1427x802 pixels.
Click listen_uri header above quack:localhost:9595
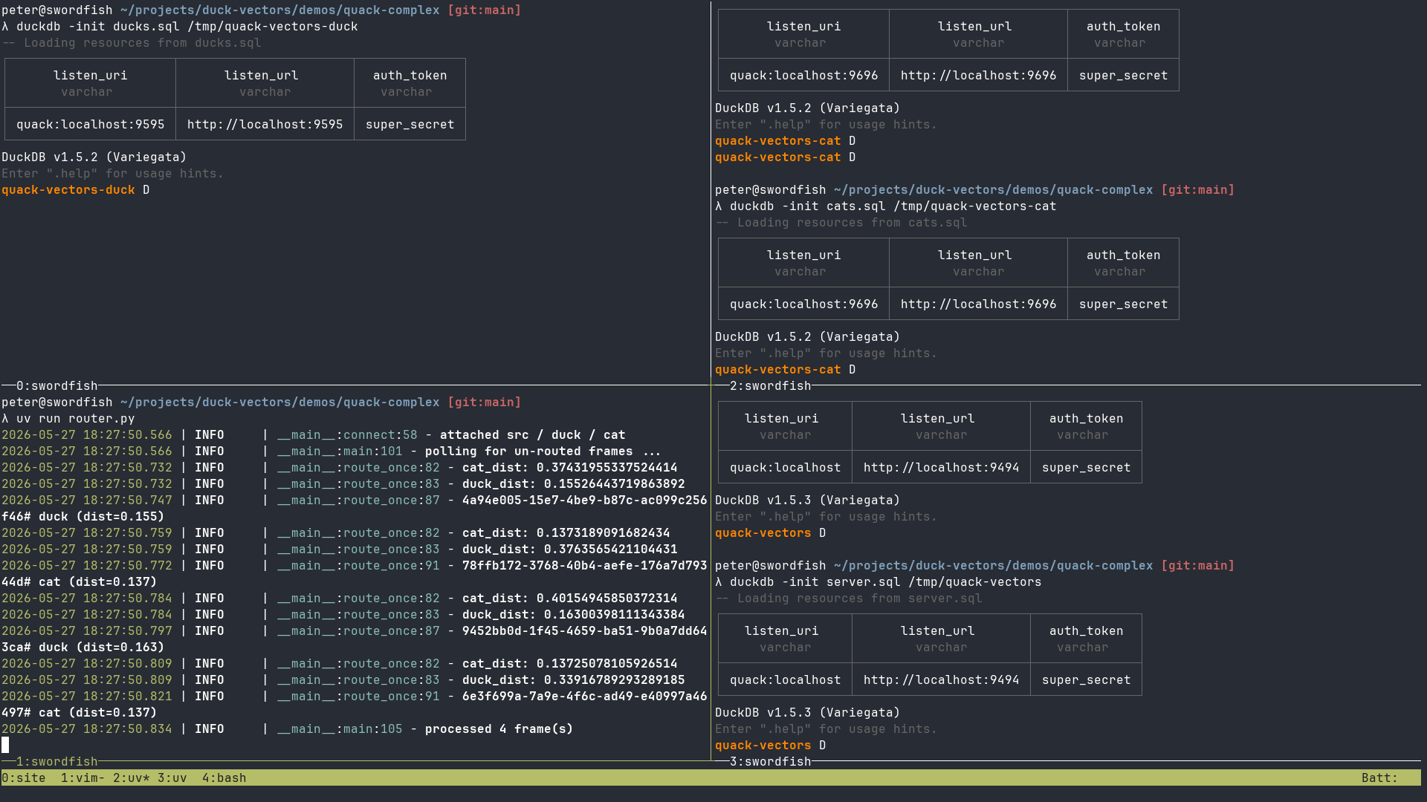pyautogui.click(x=91, y=75)
